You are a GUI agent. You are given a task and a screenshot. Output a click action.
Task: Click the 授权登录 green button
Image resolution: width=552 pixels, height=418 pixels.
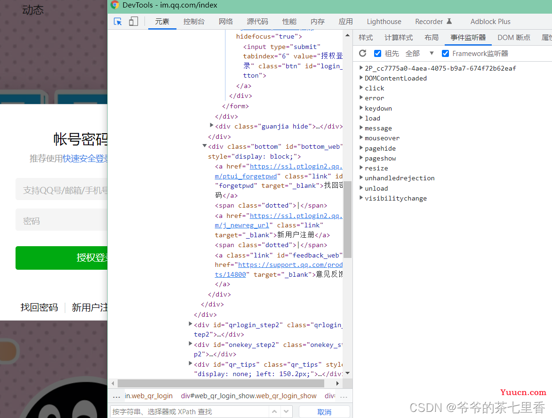tap(62, 258)
